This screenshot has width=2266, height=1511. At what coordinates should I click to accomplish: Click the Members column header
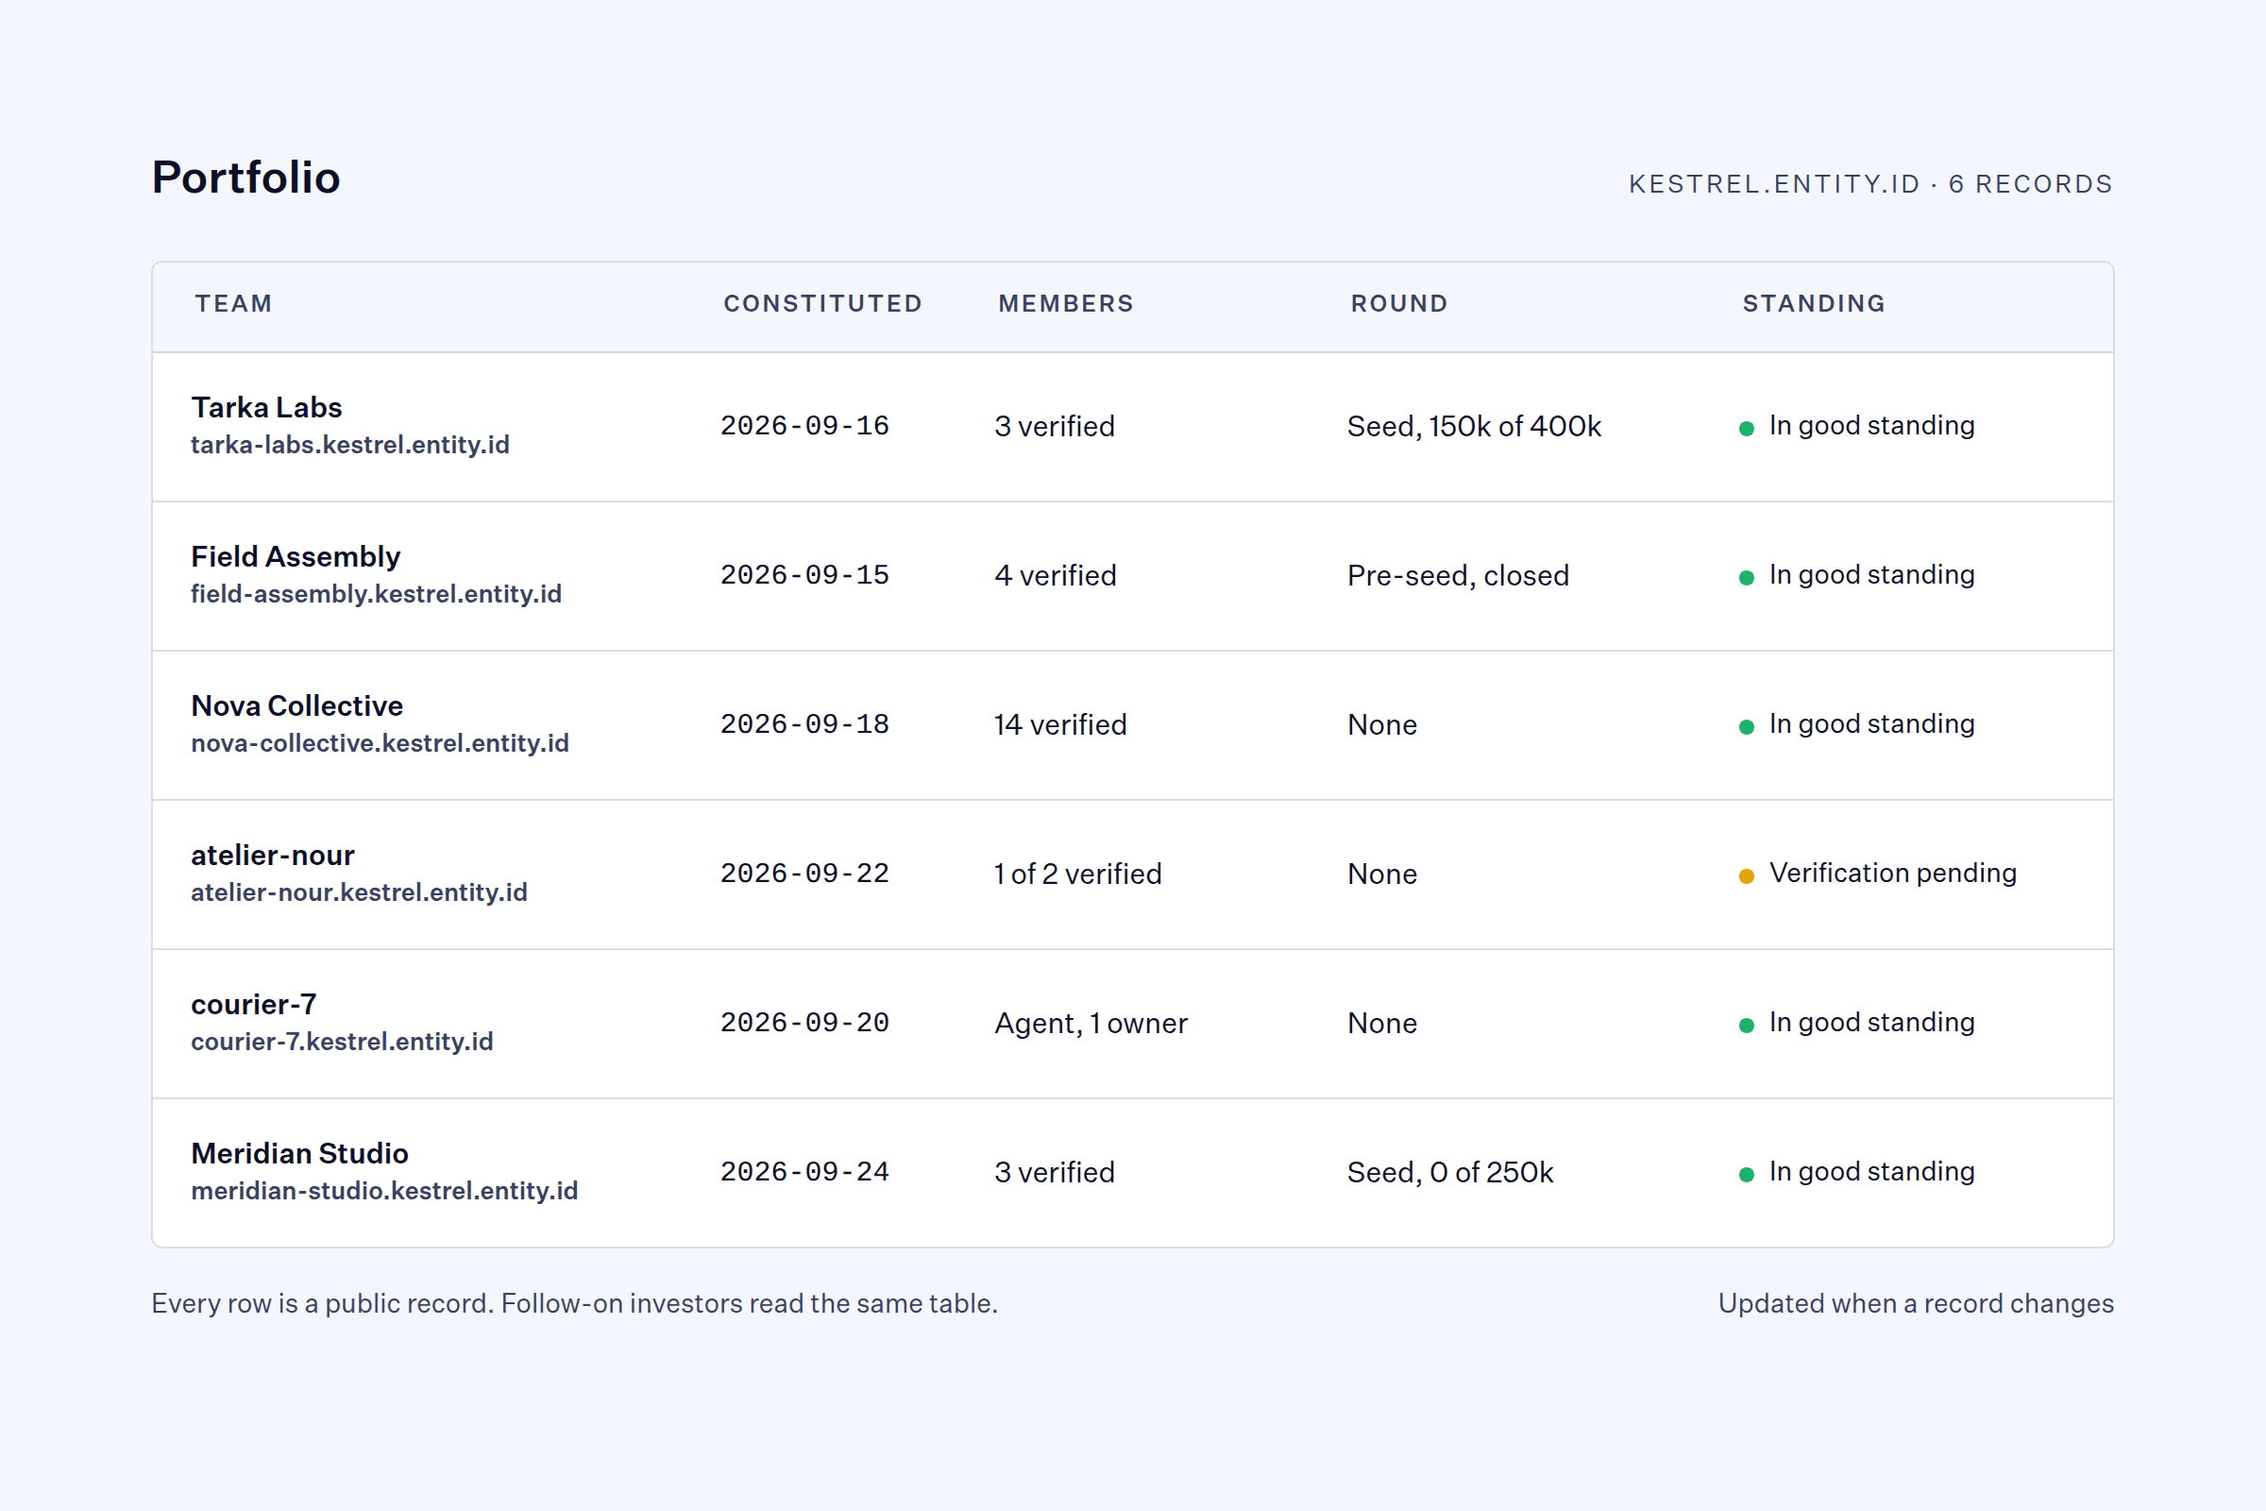point(1066,303)
